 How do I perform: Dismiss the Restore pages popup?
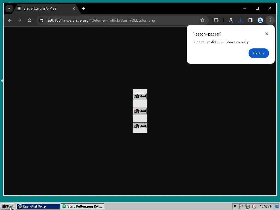pos(267,34)
